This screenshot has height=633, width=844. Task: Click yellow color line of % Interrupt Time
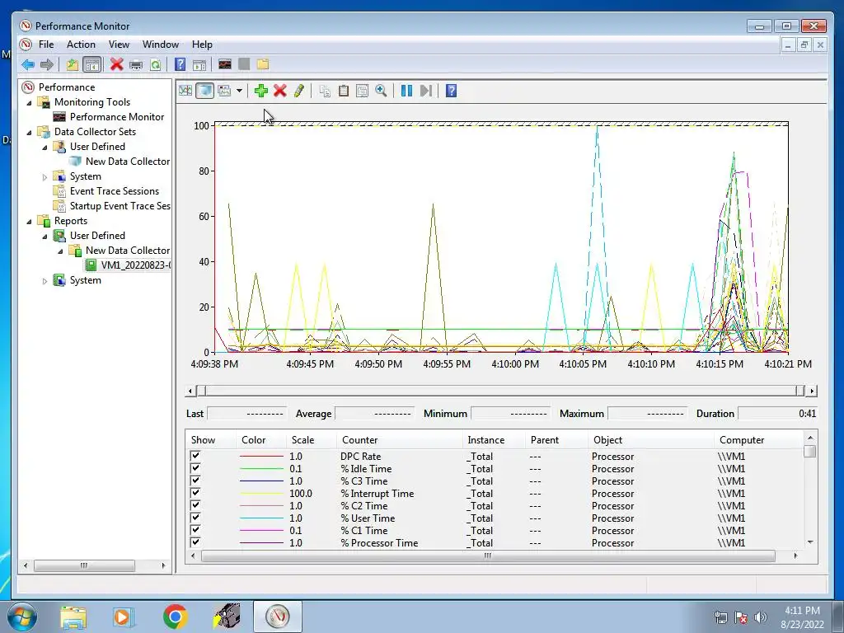[x=261, y=494]
